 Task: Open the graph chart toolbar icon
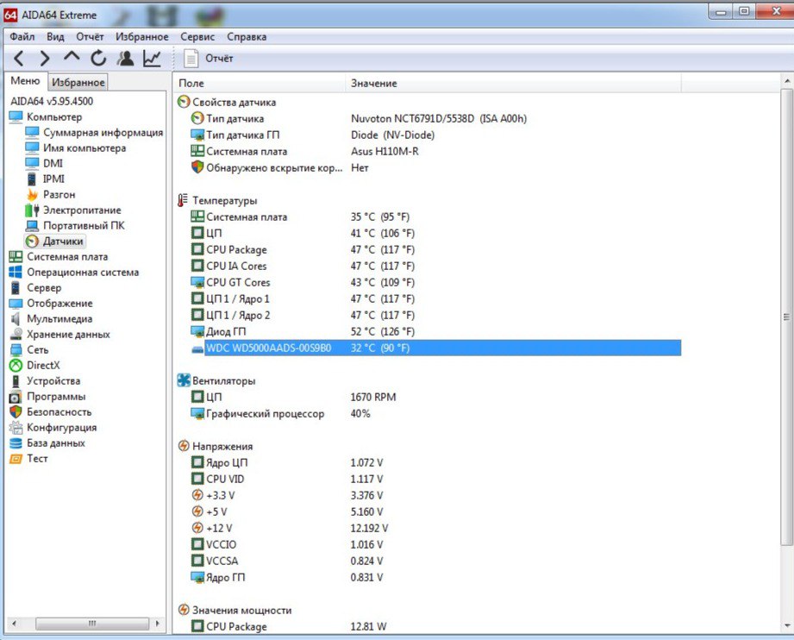tap(152, 59)
